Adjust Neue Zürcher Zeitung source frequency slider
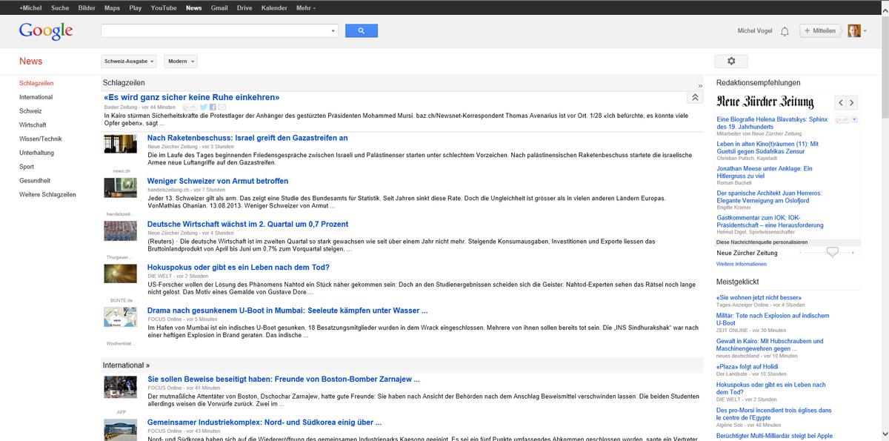The width and height of the screenshot is (889, 441). pyautogui.click(x=832, y=253)
